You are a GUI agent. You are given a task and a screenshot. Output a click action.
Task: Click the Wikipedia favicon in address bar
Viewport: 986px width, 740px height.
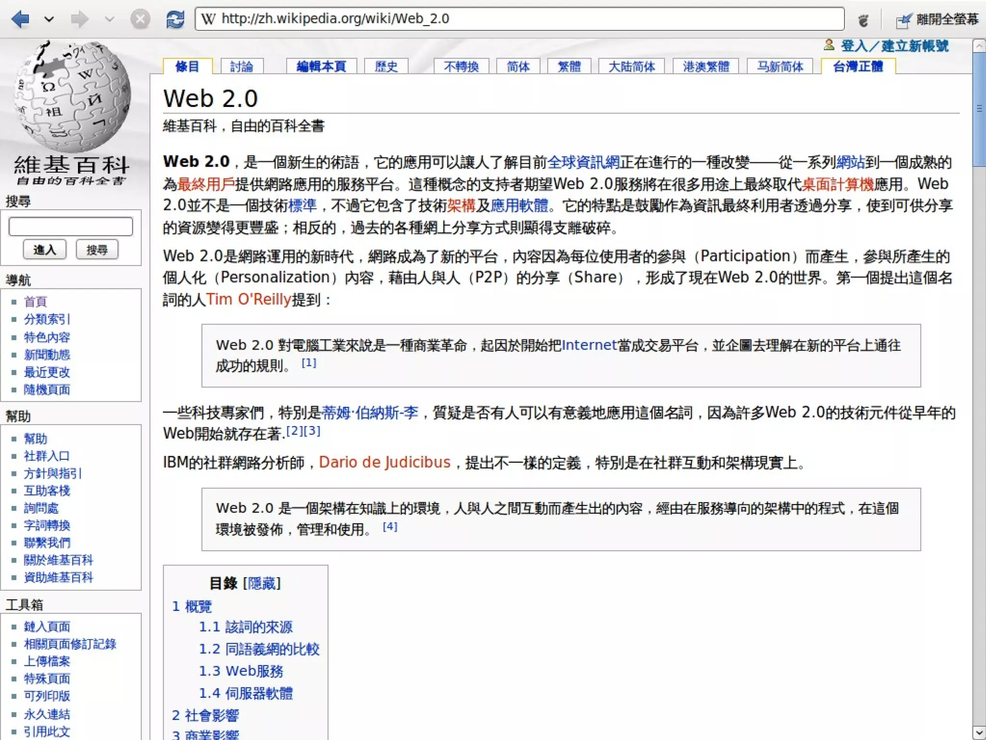pos(208,19)
